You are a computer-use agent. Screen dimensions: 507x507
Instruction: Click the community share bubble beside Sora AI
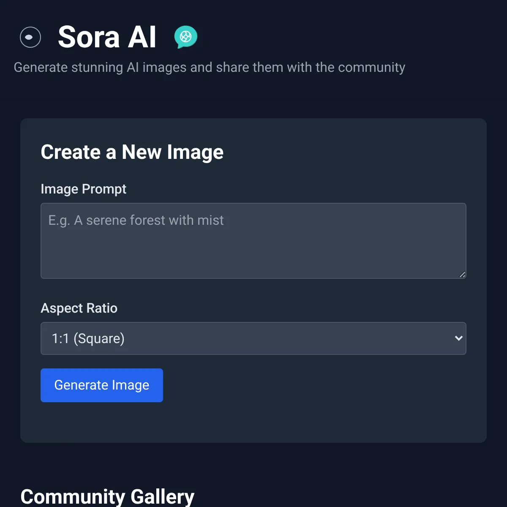coord(185,37)
